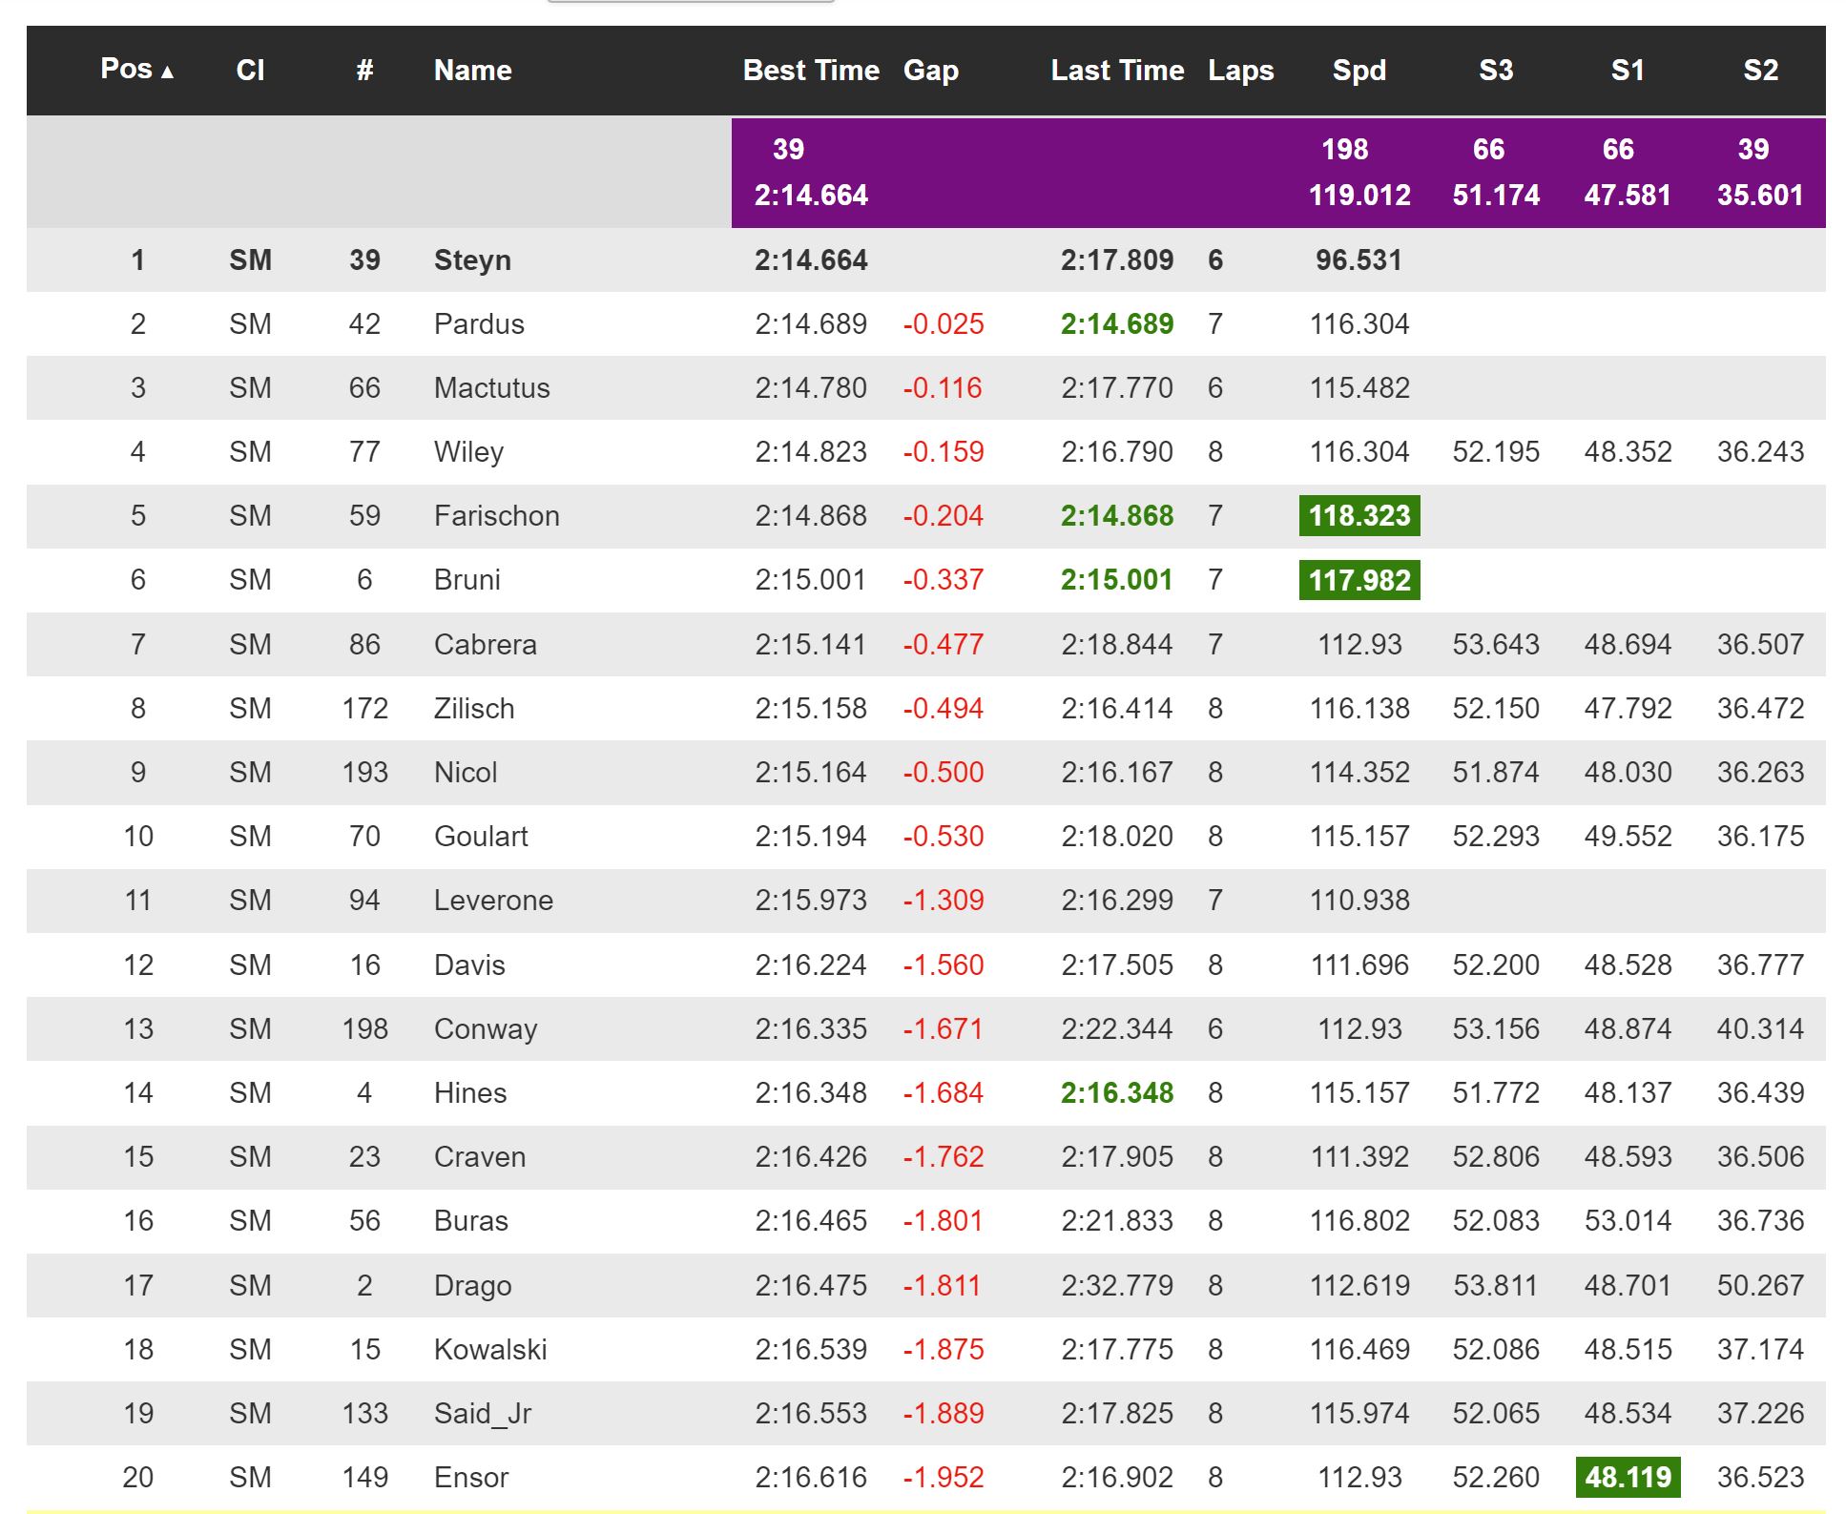Select driver name Zilisch

[474, 709]
